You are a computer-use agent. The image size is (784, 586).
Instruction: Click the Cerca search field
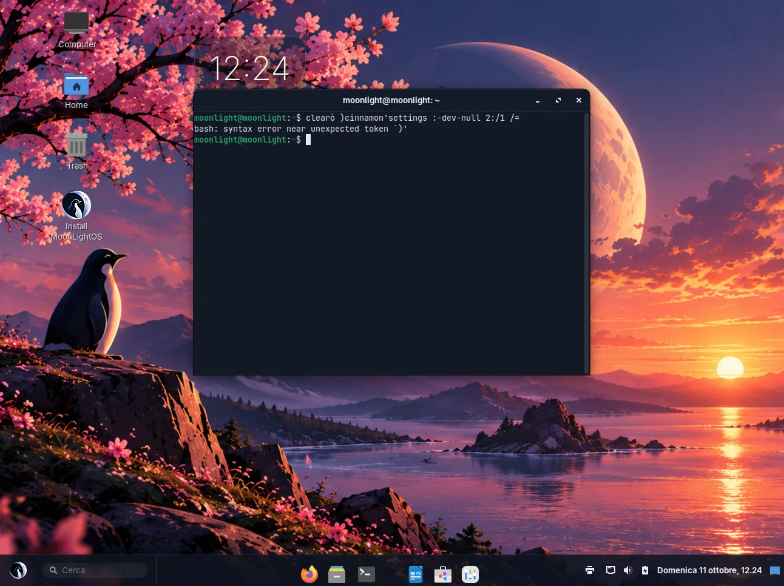point(95,570)
